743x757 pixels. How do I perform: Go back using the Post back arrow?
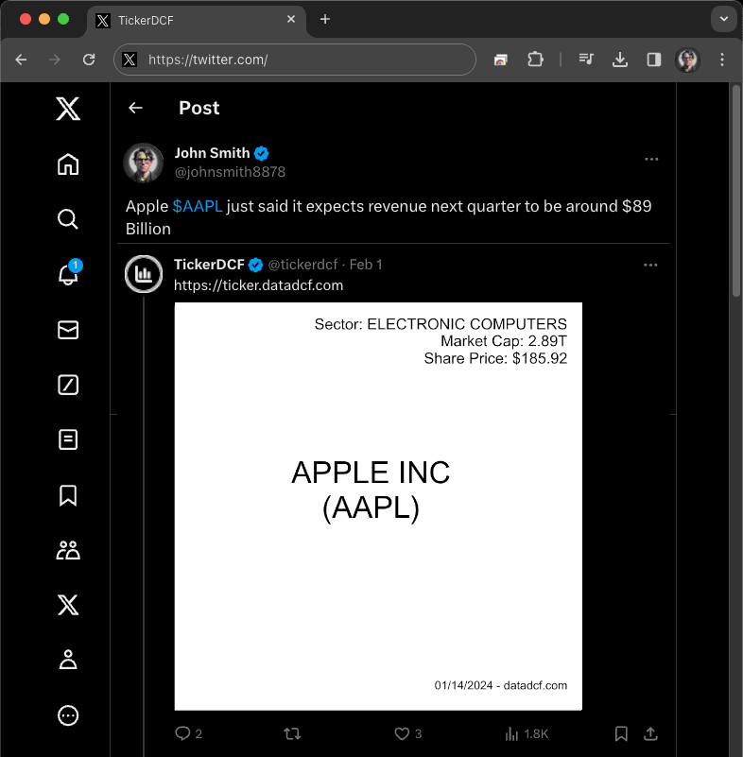(x=136, y=108)
